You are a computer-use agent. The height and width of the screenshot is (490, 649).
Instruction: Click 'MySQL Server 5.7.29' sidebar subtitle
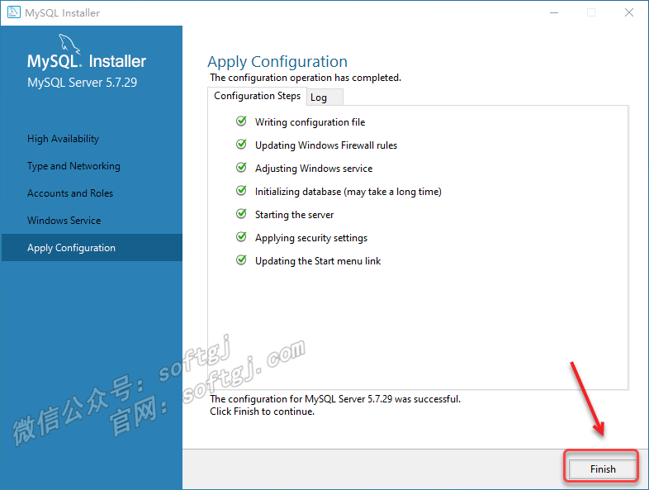[x=82, y=83]
